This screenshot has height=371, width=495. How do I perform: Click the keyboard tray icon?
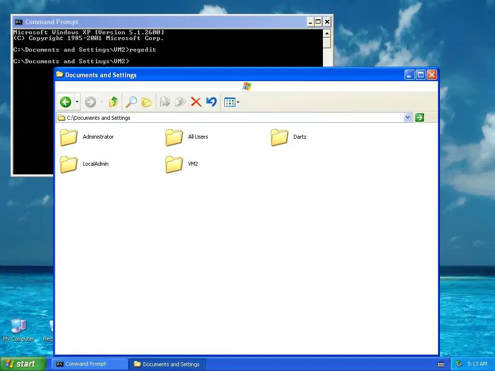pyautogui.click(x=441, y=364)
